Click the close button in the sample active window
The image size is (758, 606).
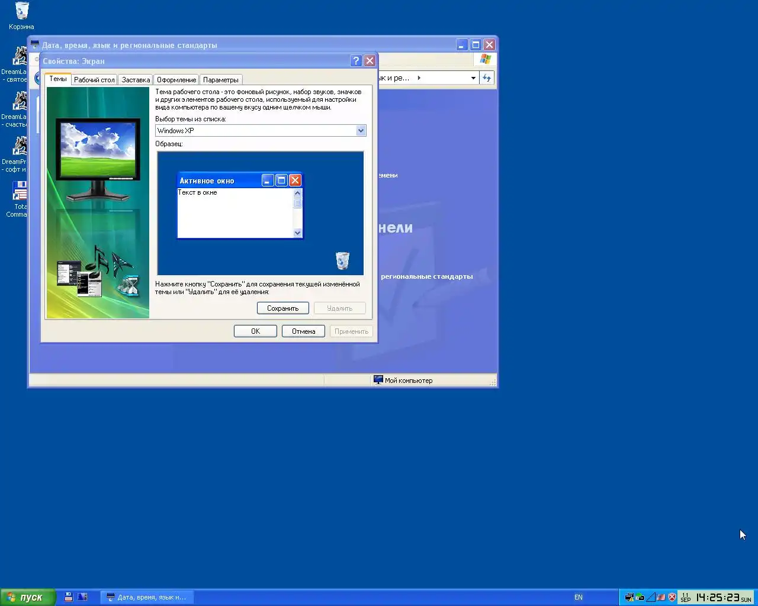click(x=295, y=180)
